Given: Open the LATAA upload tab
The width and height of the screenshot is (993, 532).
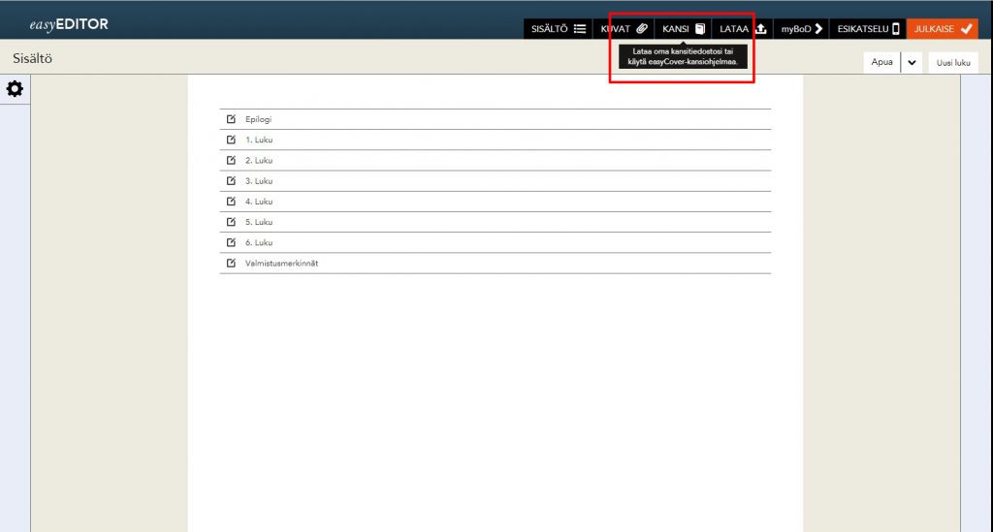Looking at the screenshot, I should tap(743, 29).
